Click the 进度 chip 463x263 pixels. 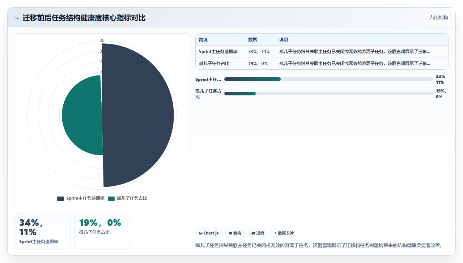point(258,233)
